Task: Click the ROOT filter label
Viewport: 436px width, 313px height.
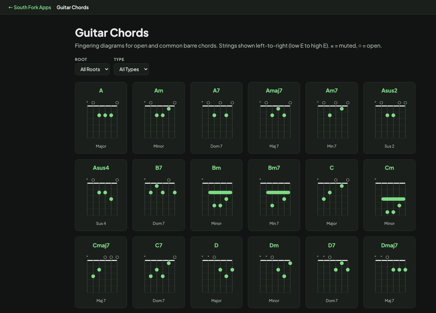Action: point(81,59)
